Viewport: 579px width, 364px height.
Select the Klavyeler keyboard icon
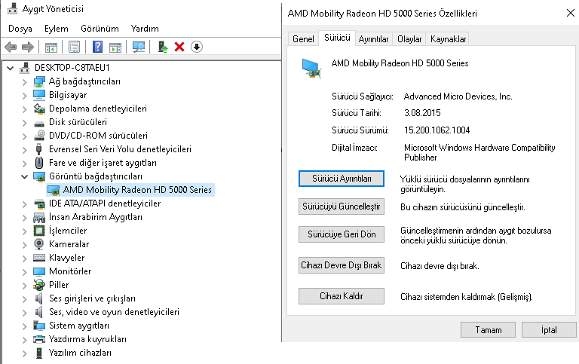click(x=39, y=258)
